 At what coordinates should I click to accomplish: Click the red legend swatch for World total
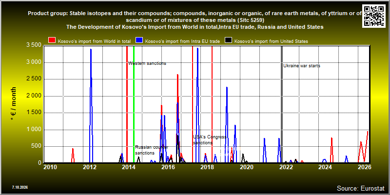52,40
